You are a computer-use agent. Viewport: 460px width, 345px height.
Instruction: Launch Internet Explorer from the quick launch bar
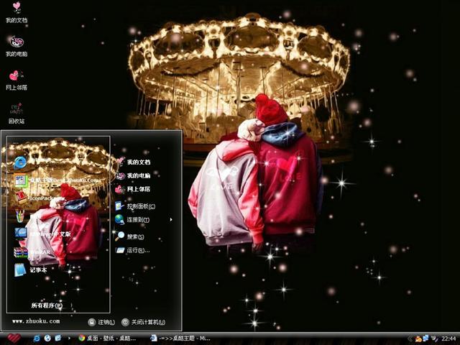(37, 339)
